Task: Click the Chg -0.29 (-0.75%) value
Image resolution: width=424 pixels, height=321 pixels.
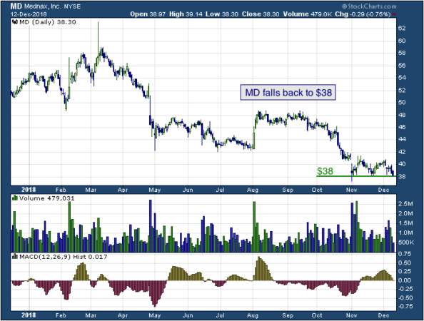Action: pyautogui.click(x=363, y=14)
